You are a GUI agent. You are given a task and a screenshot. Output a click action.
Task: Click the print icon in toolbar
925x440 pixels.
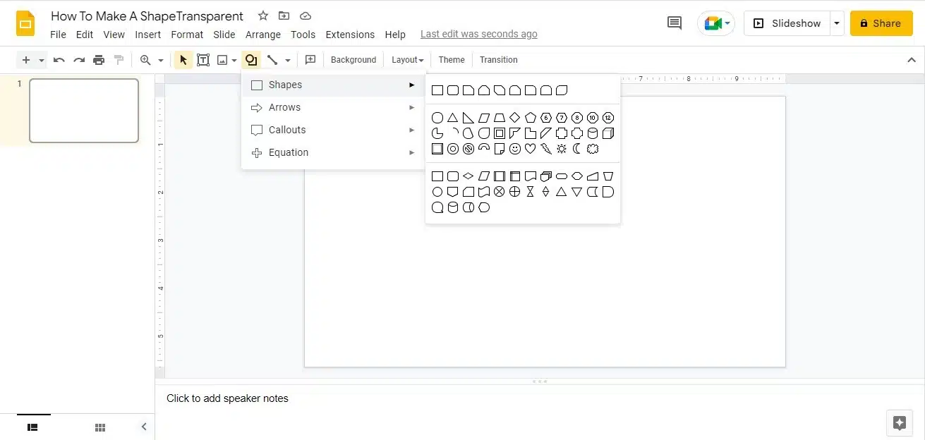[99, 60]
